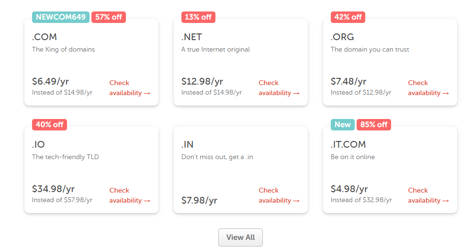Image resolution: width=472 pixels, height=248 pixels.
Task: Click the View All button
Action: [x=240, y=237]
